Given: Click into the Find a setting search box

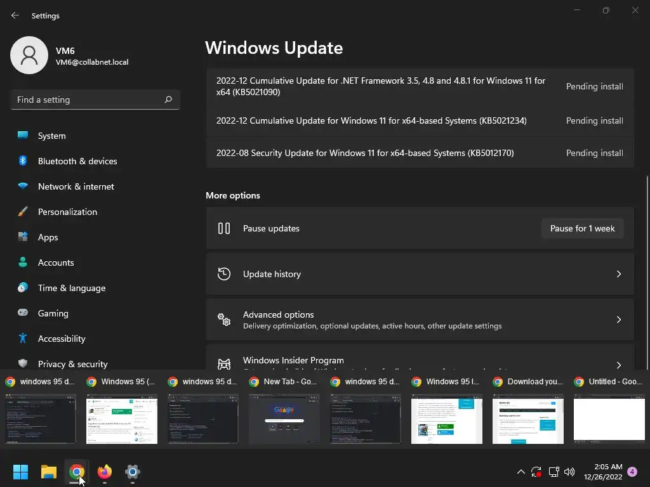Looking at the screenshot, I should [x=95, y=100].
